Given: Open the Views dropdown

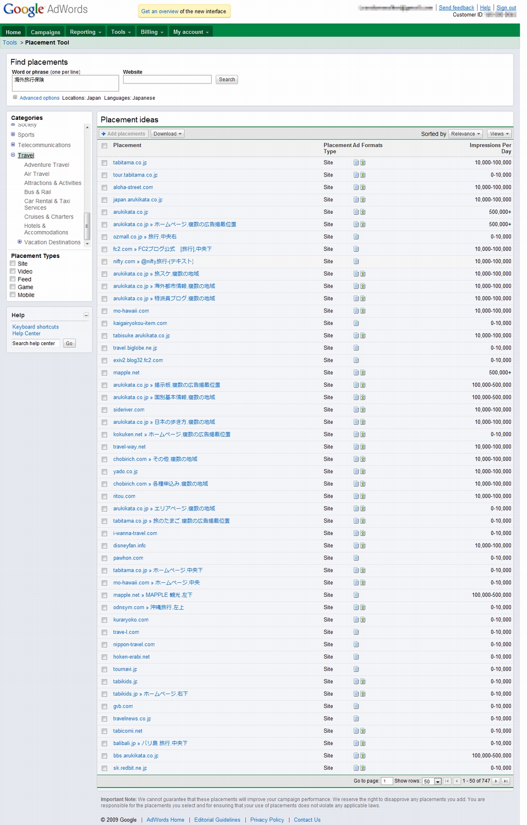Looking at the screenshot, I should [499, 134].
